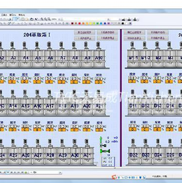Screen dimensions: 182x183
Task: Open the 帮助 menu
Action: 21,15
